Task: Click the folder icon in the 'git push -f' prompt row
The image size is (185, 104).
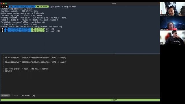Action: pyautogui.click(x=7, y=31)
